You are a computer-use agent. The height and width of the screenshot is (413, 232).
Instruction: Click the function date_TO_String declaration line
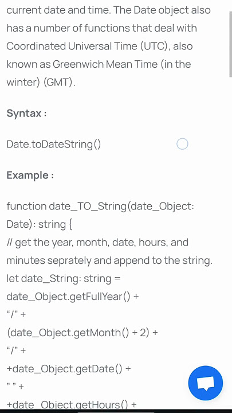[100, 206]
